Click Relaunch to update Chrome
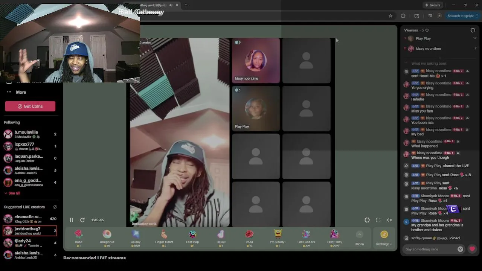This screenshot has height=271, width=482. (x=460, y=16)
